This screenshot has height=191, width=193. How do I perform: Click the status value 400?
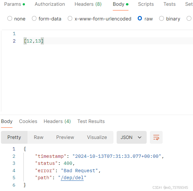pyautogui.click(x=68, y=164)
